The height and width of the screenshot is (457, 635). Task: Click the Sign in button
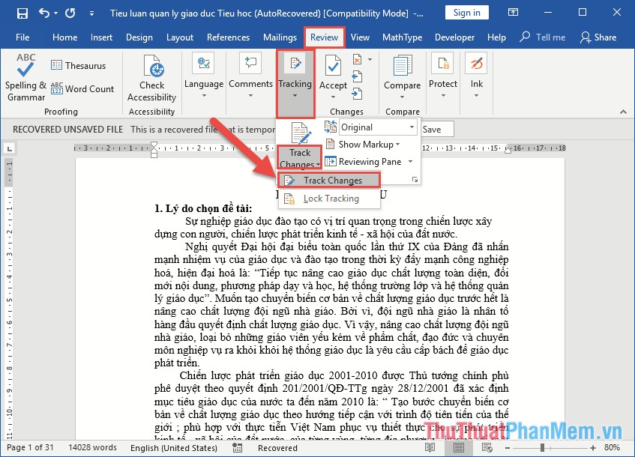pyautogui.click(x=466, y=13)
